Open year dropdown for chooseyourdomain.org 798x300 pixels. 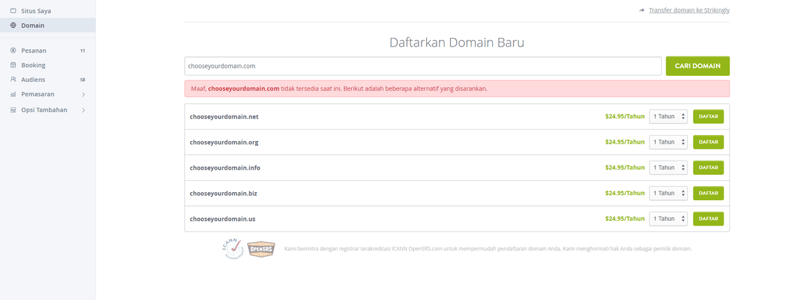coord(668,142)
